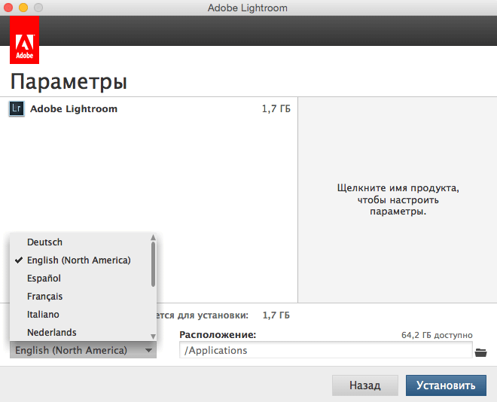The width and height of the screenshot is (497, 402).
Task: Click the Щелкните имя продукта hint text
Action: point(398,200)
